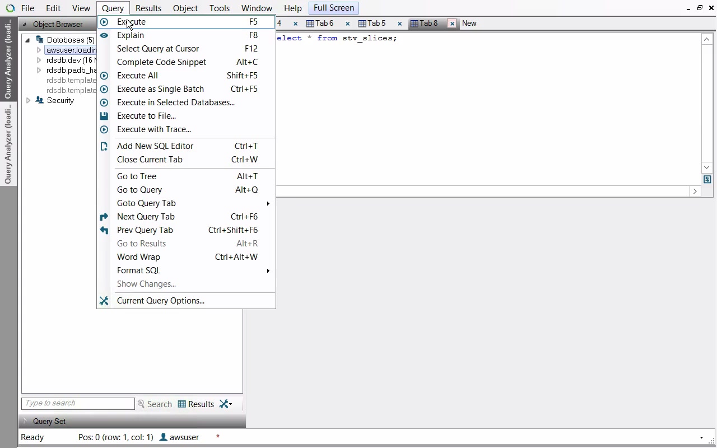Close Tab 5
The image size is (717, 448).
pos(399,24)
